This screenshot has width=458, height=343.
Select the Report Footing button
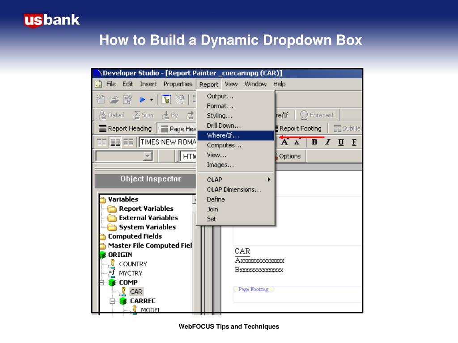pos(298,128)
